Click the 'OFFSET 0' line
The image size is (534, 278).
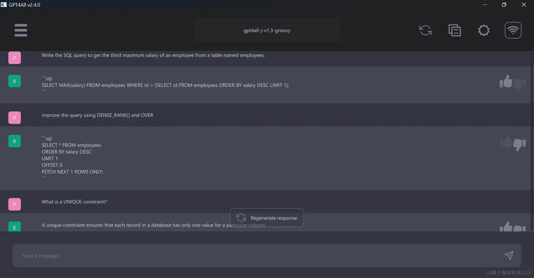click(52, 165)
